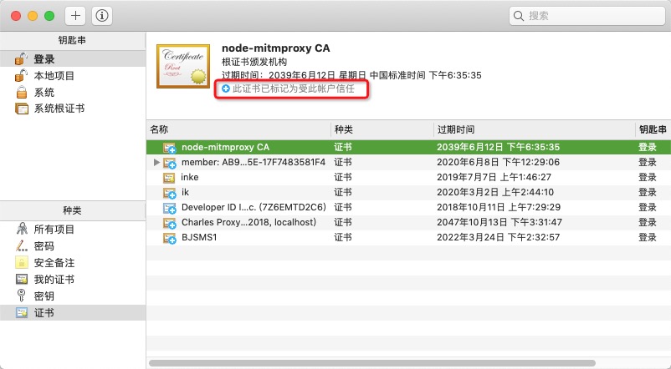671x369 pixels.
Task: Click the certificate icon beside 证书 category
Action: coord(22,312)
